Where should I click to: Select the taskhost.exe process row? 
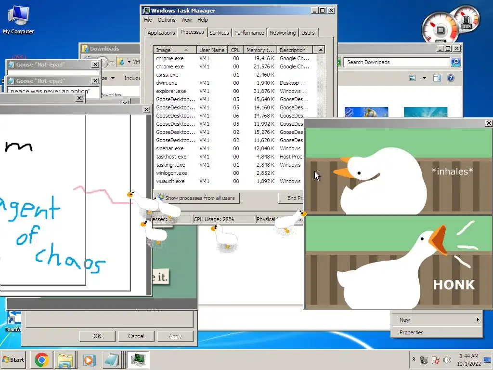pos(229,157)
